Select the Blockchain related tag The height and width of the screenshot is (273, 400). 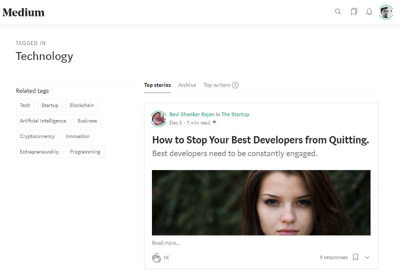click(81, 105)
